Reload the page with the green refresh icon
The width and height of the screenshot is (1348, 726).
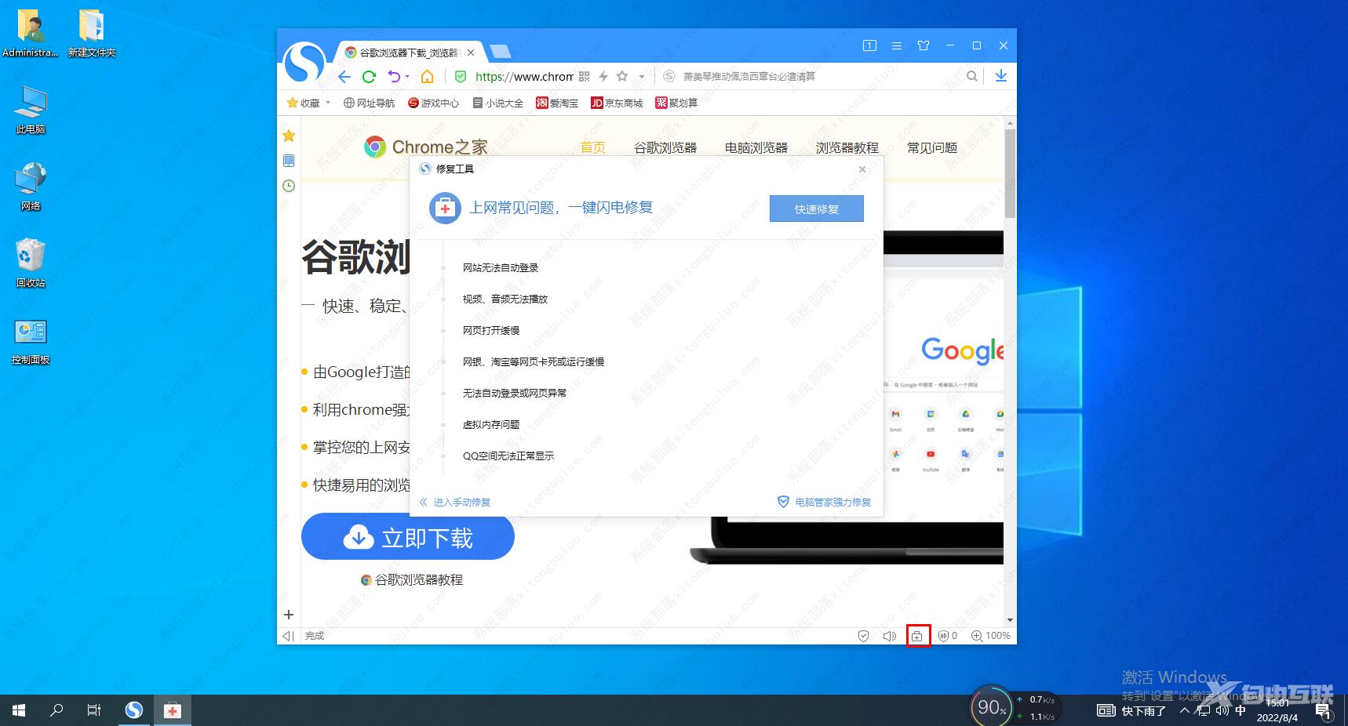click(369, 76)
